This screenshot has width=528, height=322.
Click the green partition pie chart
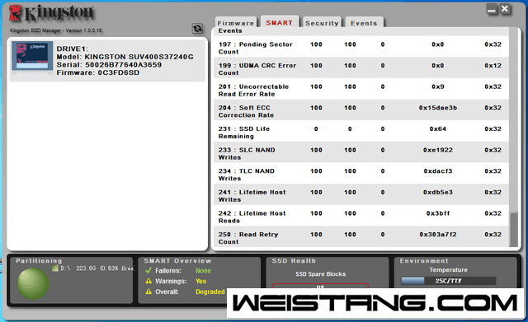(33, 283)
